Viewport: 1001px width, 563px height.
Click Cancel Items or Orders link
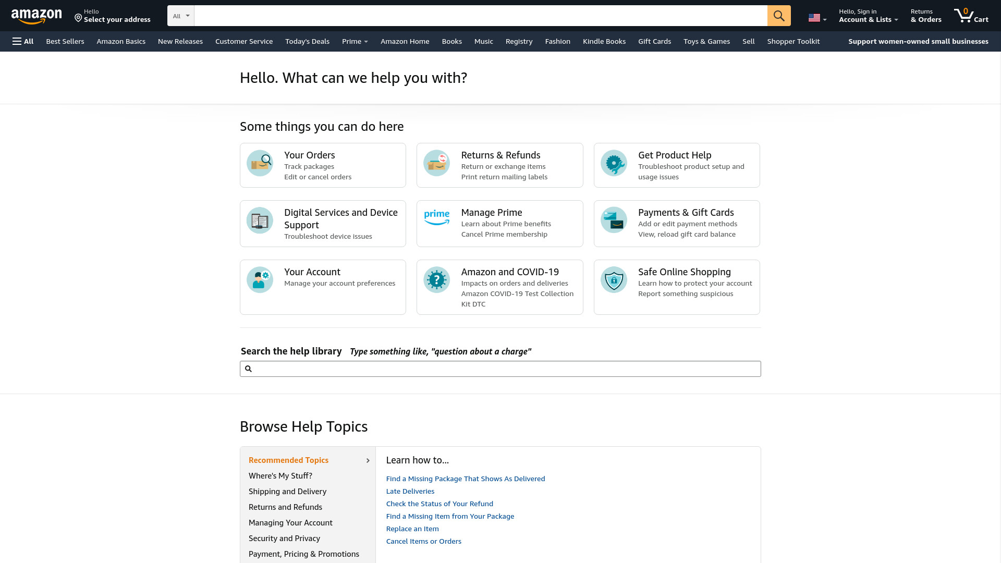pos(424,541)
